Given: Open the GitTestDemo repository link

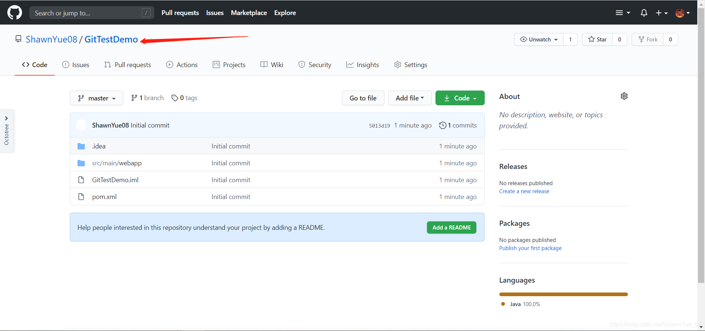Looking at the screenshot, I should tap(111, 39).
